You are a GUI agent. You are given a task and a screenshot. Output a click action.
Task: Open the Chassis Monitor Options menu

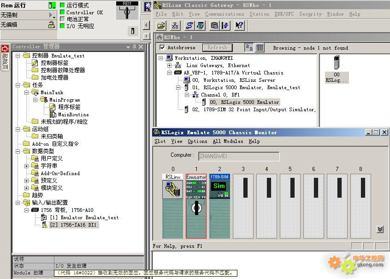(197, 142)
